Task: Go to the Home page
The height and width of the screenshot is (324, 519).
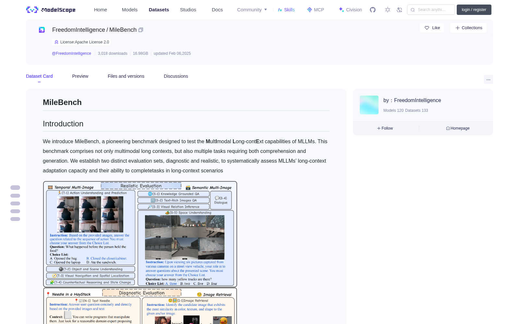Action: (x=101, y=10)
